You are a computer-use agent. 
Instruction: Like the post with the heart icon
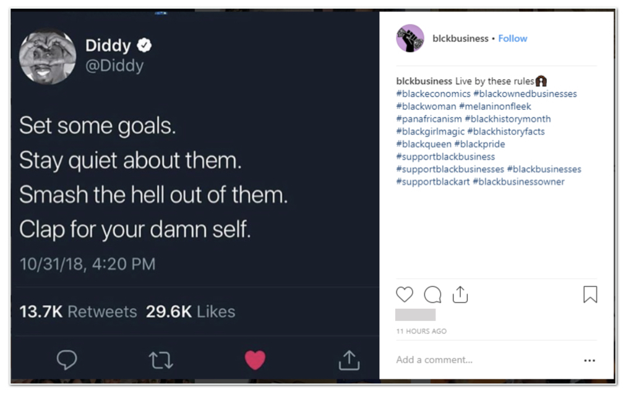coord(405,294)
